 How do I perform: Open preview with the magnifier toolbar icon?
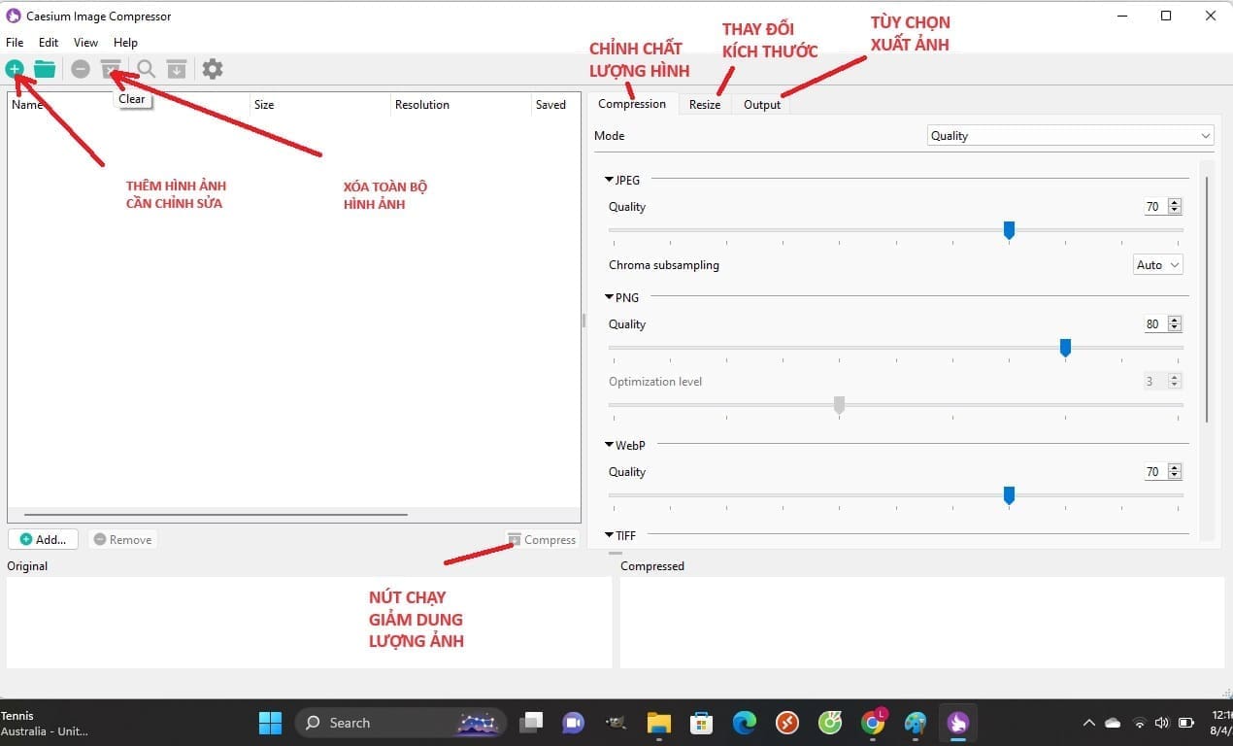click(x=146, y=69)
